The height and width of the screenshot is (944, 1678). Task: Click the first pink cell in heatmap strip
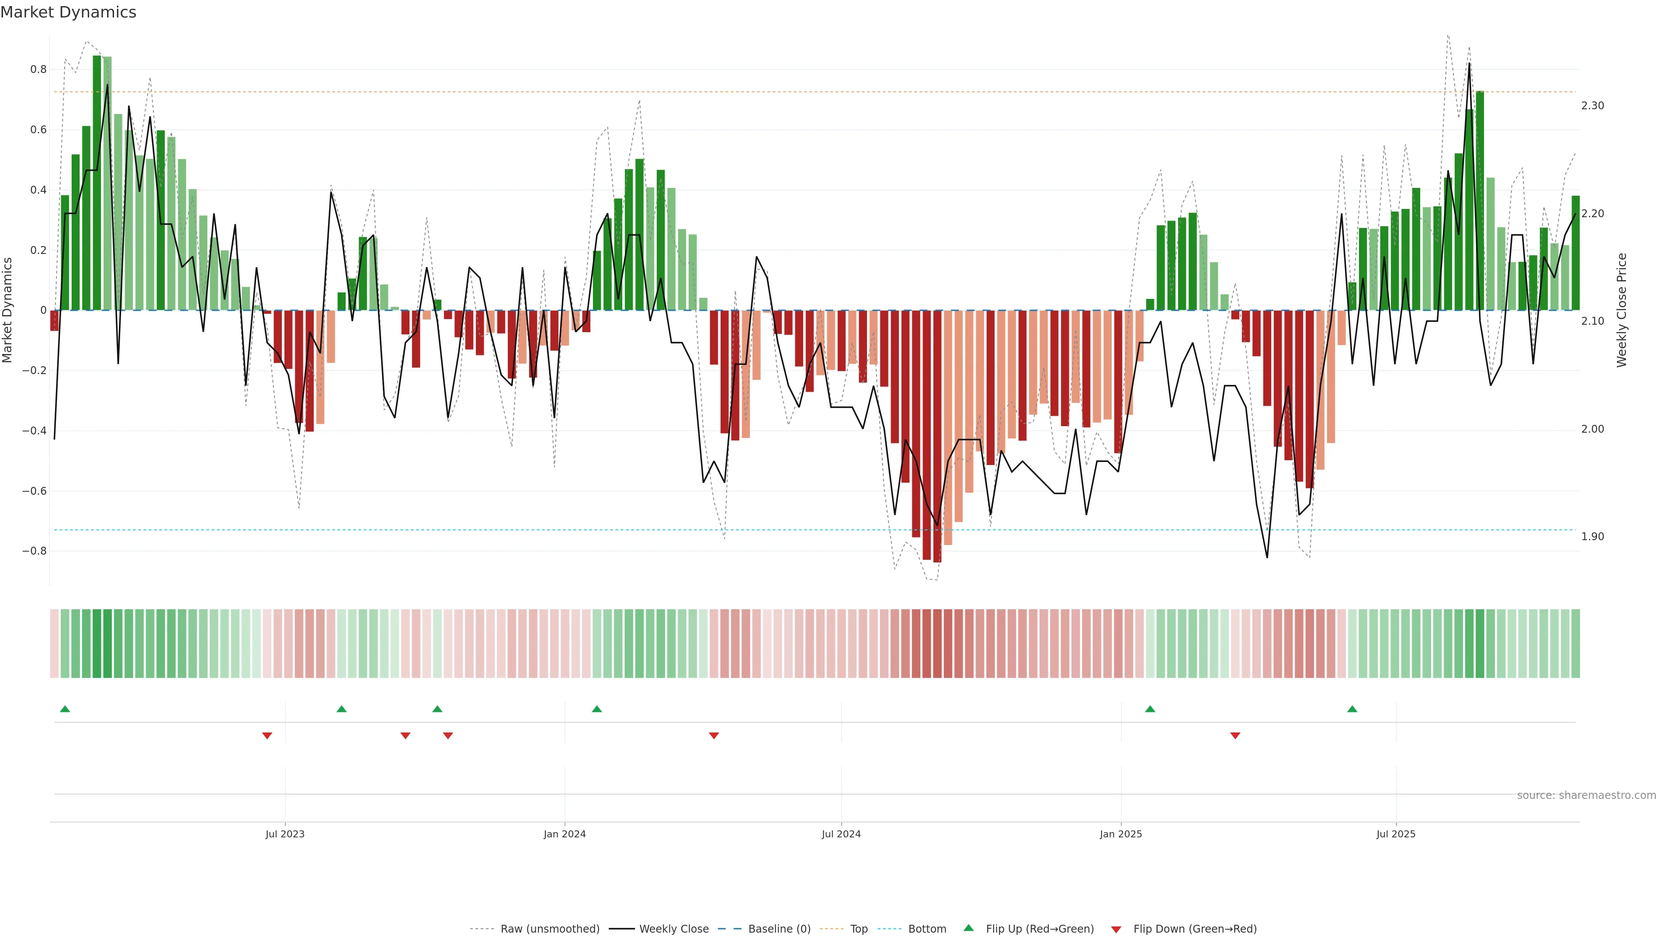(54, 644)
